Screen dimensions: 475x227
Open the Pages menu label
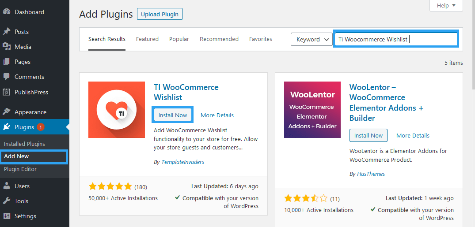tap(23, 62)
